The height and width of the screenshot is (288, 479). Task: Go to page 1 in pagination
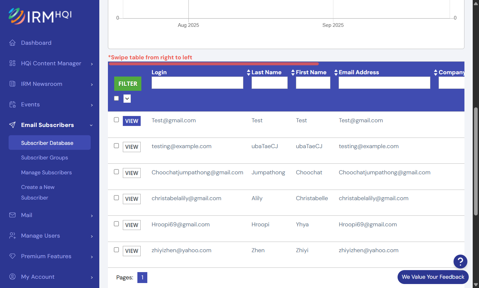coord(142,277)
